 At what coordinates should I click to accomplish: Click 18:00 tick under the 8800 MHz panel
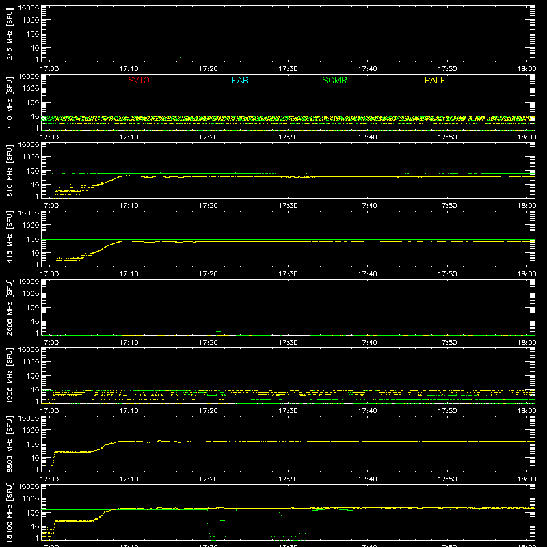click(526, 479)
